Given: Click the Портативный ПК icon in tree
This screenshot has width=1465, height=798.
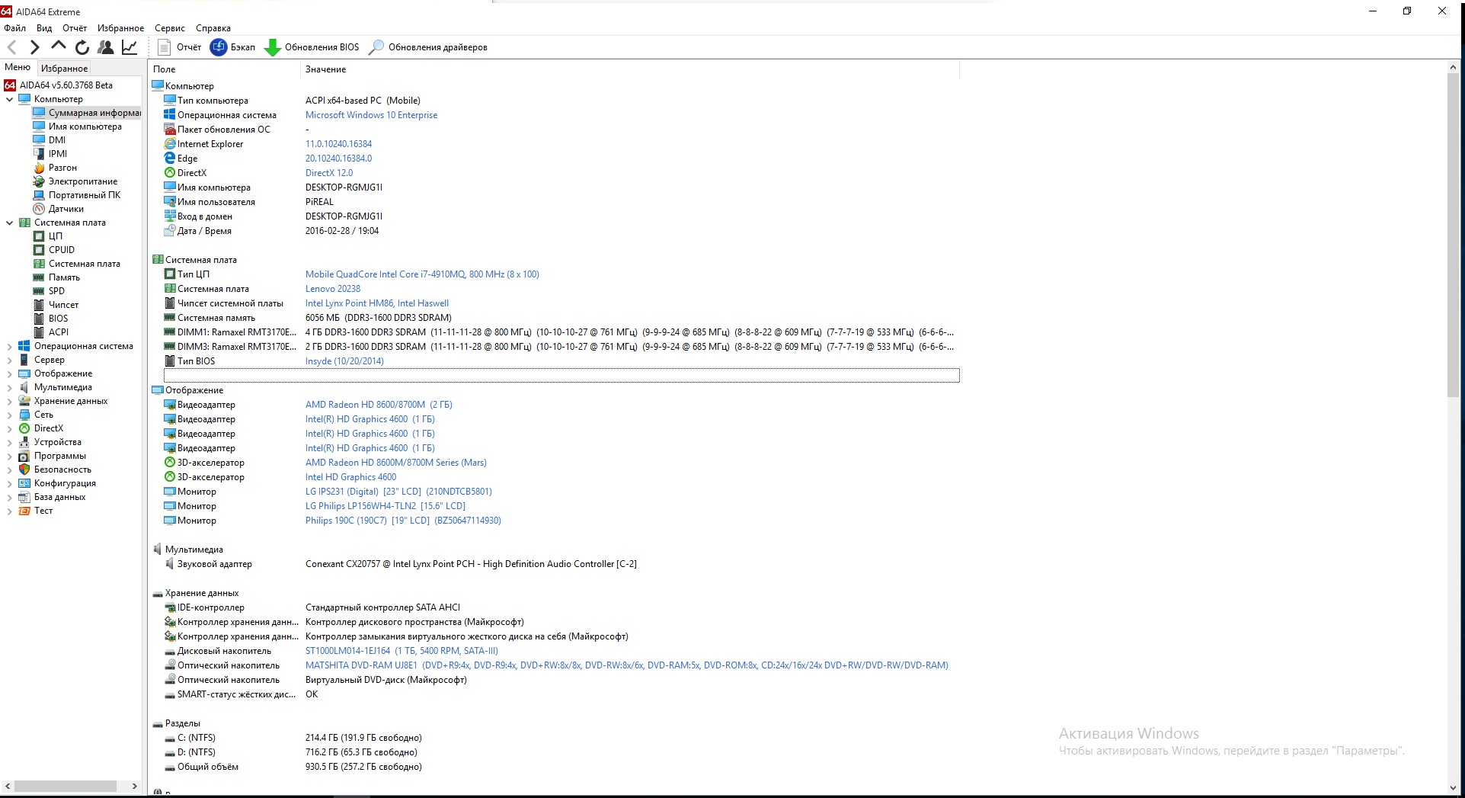Looking at the screenshot, I should pyautogui.click(x=39, y=195).
